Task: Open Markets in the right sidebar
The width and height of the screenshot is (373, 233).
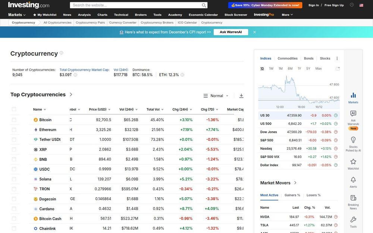Action: (x=353, y=98)
